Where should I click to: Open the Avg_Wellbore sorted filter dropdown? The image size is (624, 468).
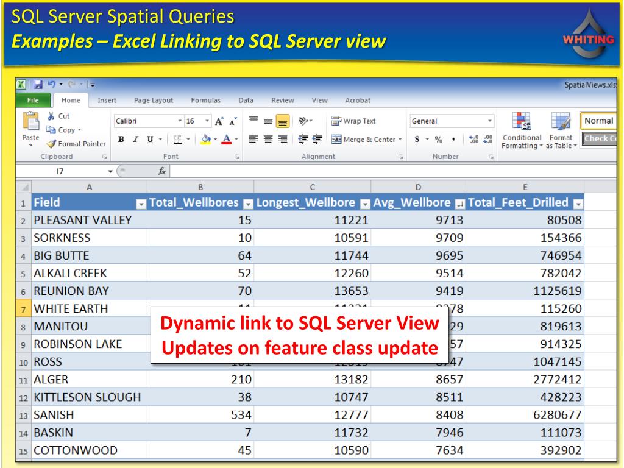pyautogui.click(x=459, y=204)
